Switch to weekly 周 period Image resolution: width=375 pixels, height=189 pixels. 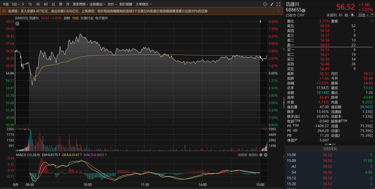(x=60, y=4)
